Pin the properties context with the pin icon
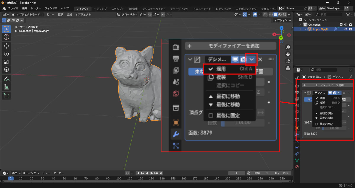This screenshot has width=355, height=188. click(x=351, y=77)
